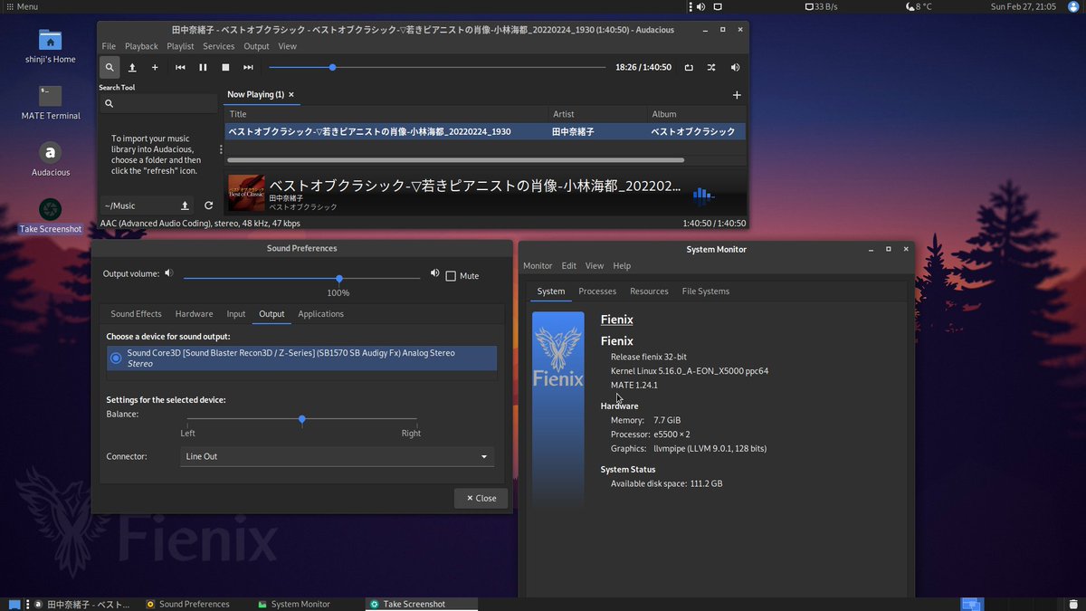This screenshot has height=611, width=1086.
Task: Click the Add Files plus icon in Audacious toolbar
Action: click(x=155, y=67)
